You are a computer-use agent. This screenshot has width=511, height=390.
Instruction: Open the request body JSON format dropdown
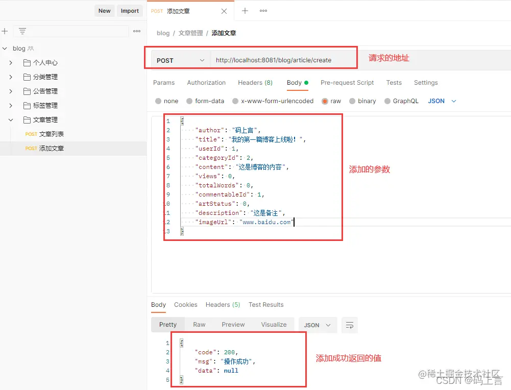click(x=442, y=101)
